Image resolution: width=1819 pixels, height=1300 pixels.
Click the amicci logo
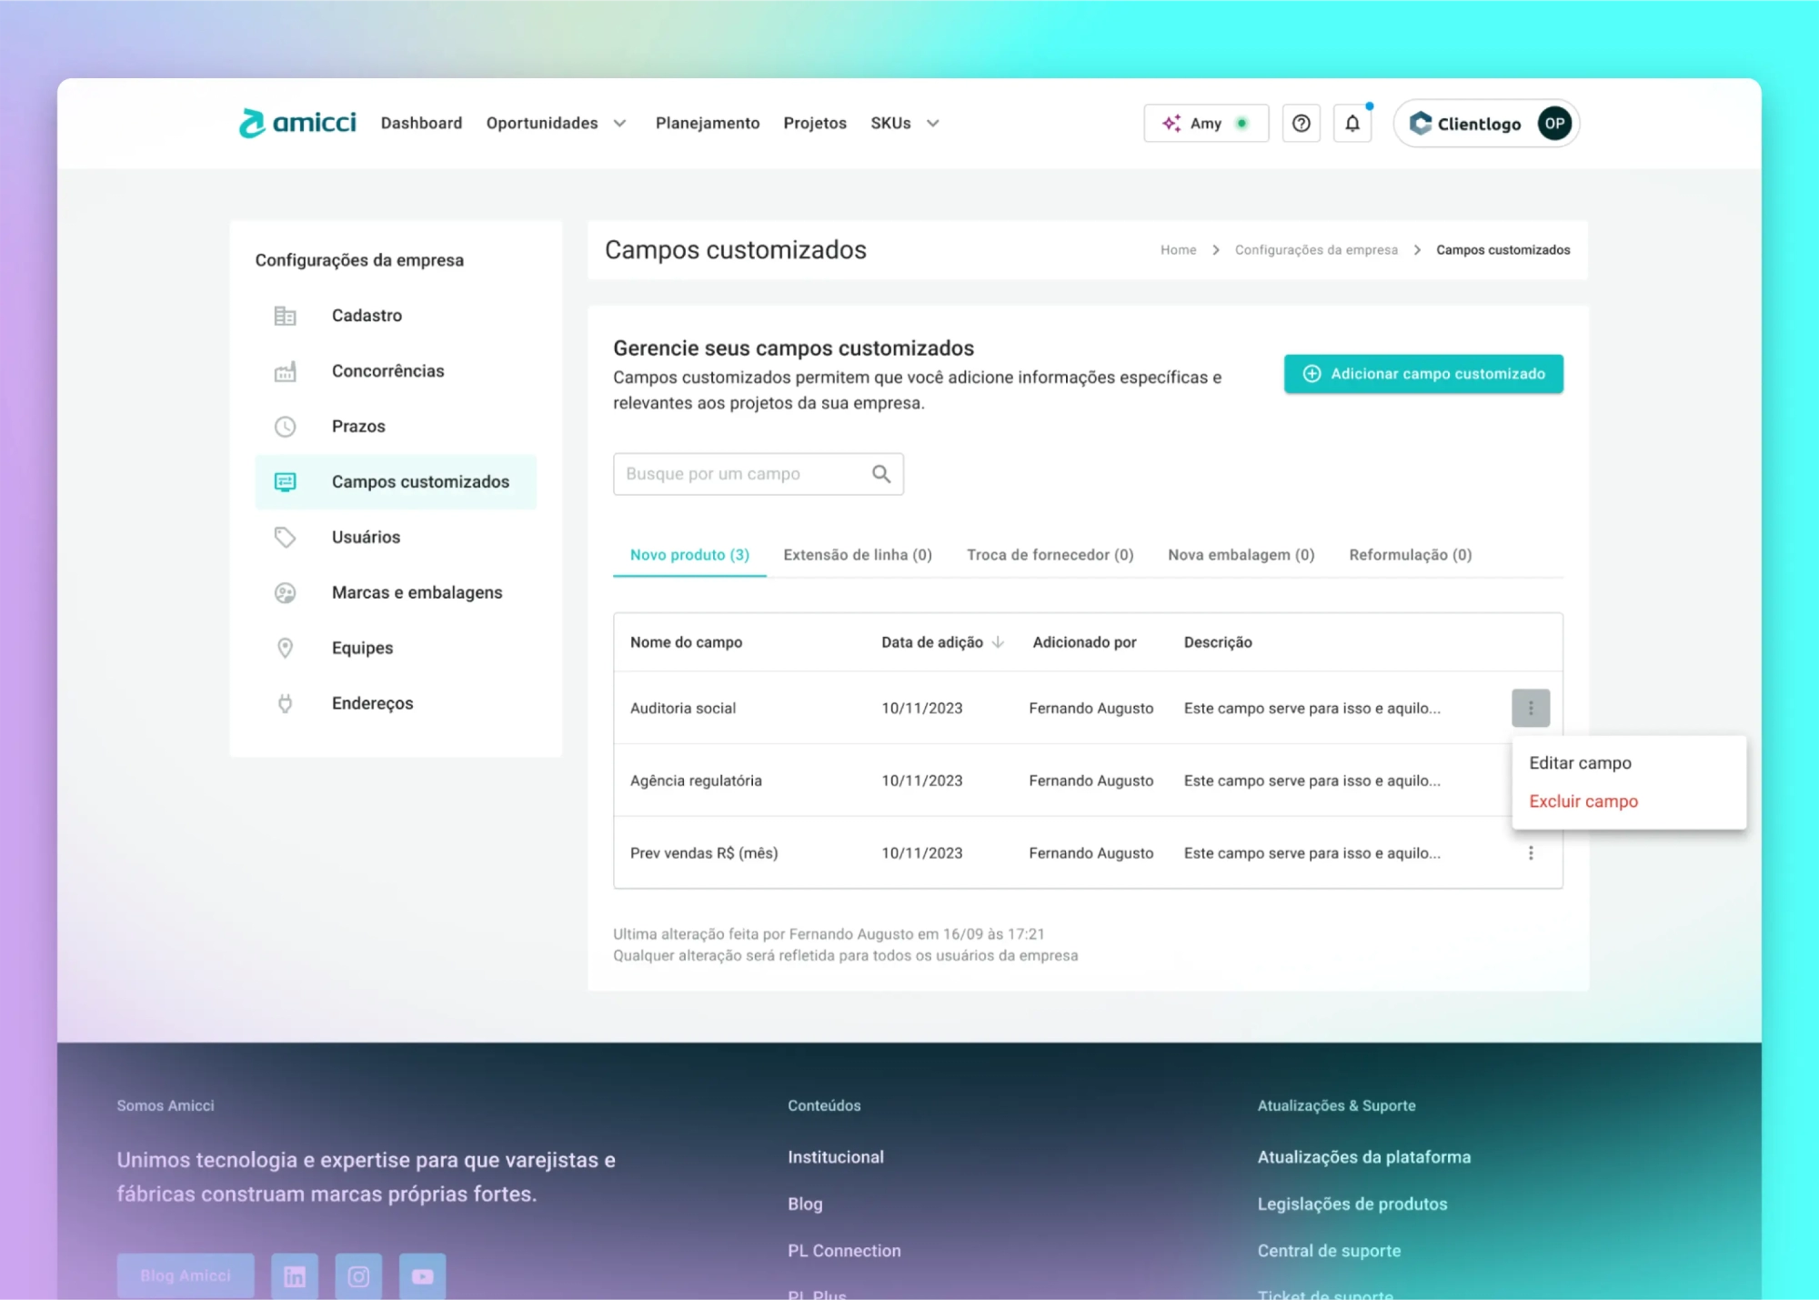coord(297,123)
